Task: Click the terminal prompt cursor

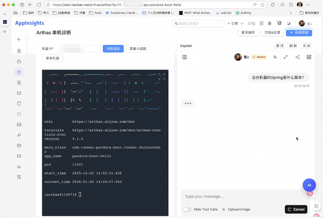Action: [80, 194]
